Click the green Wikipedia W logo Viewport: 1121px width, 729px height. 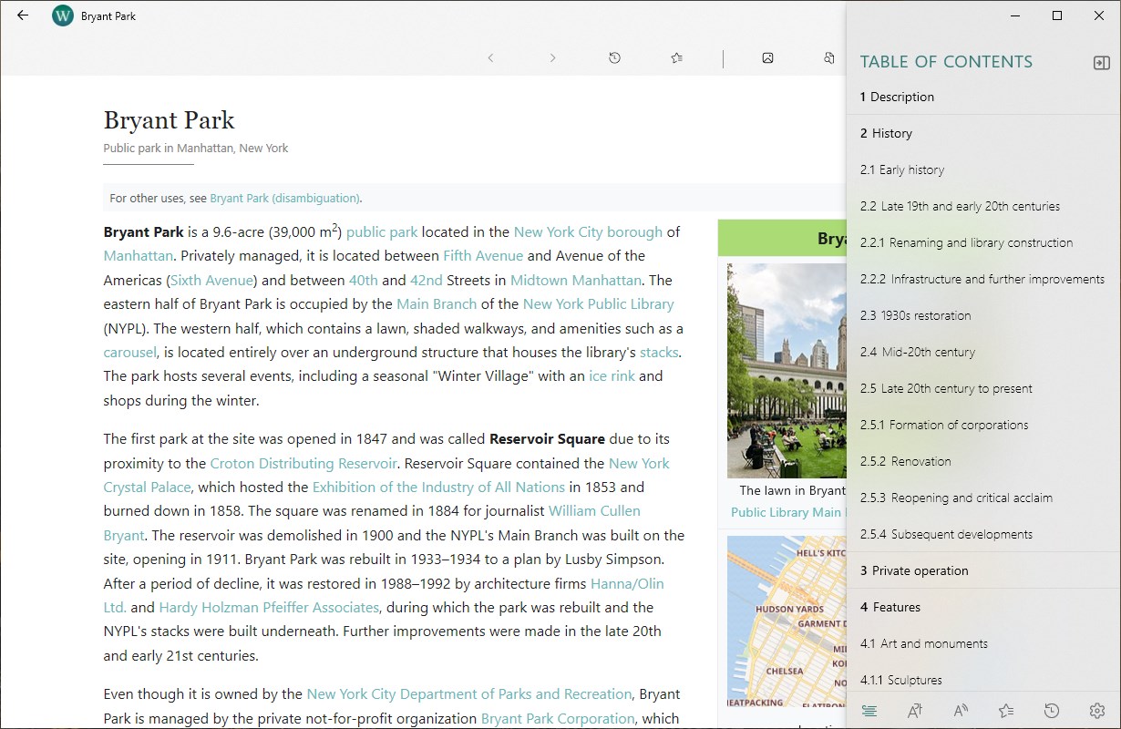pyautogui.click(x=63, y=15)
